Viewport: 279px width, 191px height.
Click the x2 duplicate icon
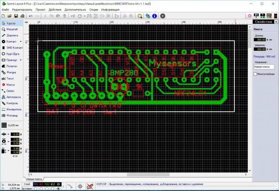tap(73, 16)
